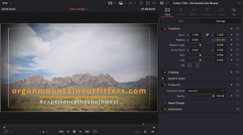This screenshot has height=135, width=243.
Task: Click the Inspector panel icon
Action: tap(162, 3)
